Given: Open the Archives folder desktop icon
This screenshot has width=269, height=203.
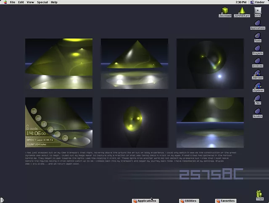Looking at the screenshot, I should 258,61.
